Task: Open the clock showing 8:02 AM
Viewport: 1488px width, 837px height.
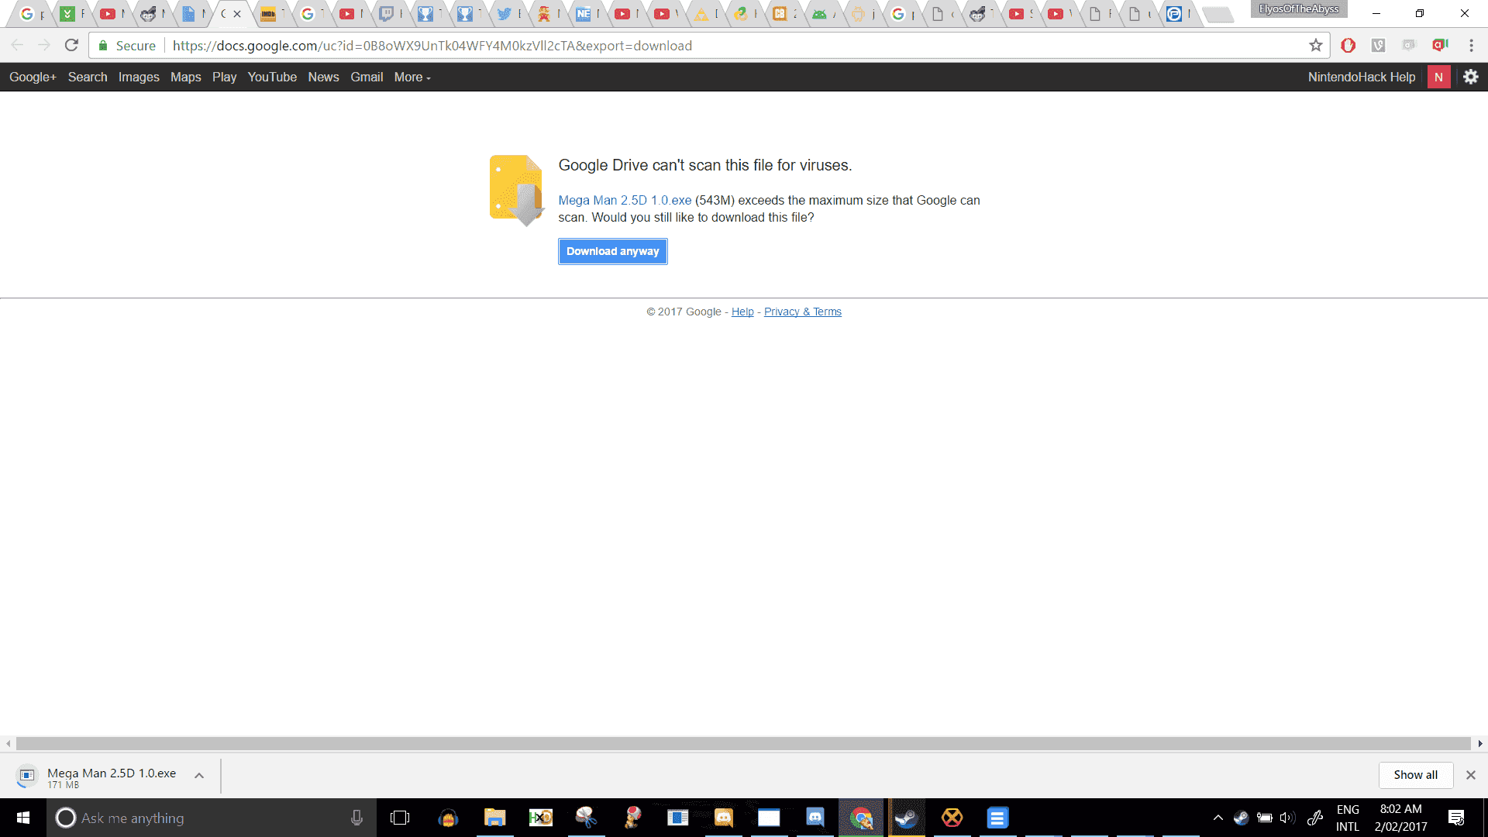Action: [1400, 818]
